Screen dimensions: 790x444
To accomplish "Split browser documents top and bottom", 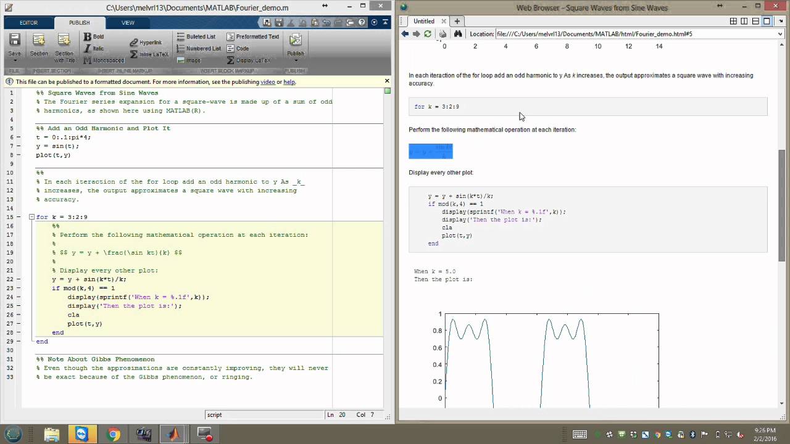I will coord(755,21).
